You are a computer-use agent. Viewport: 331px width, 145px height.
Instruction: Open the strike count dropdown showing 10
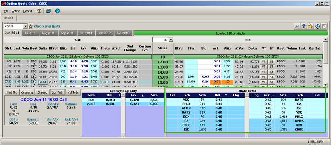(x=171, y=40)
